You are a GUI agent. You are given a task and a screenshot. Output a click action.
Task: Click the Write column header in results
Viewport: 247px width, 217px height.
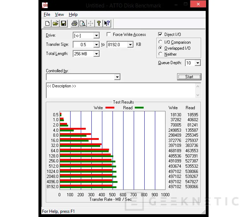[x=173, y=108]
